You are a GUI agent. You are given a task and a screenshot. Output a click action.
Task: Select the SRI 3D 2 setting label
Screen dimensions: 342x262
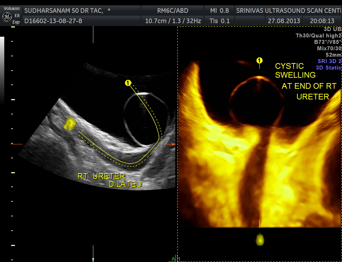click(329, 61)
